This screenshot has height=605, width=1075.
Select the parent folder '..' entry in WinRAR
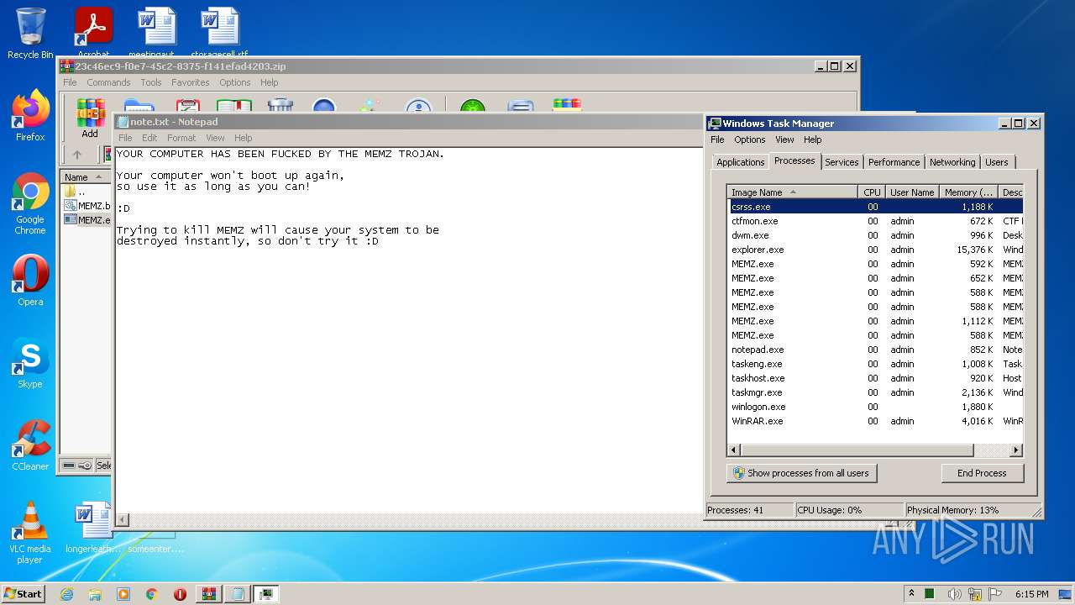(87, 192)
